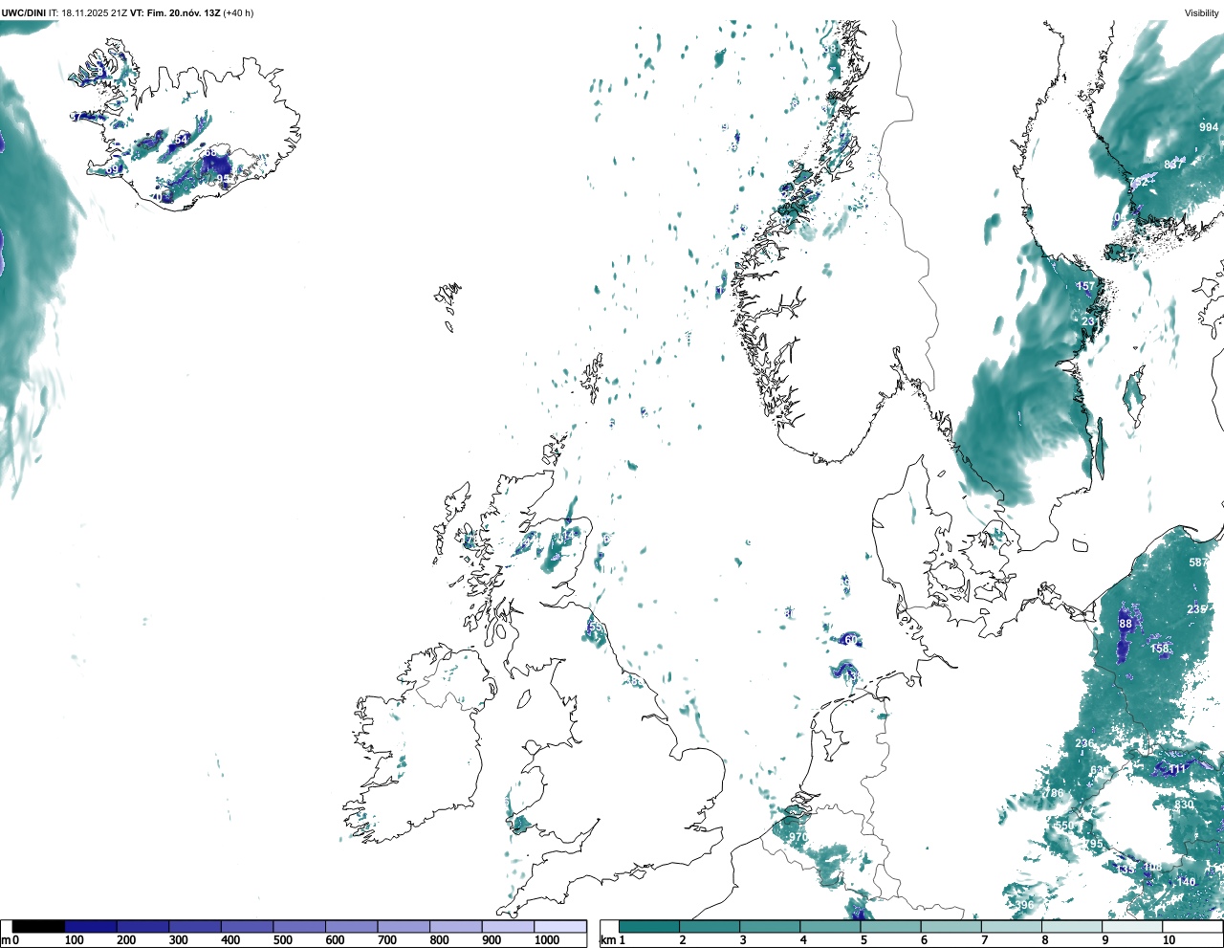
Task: Click the '500' tick on the metre scale
Action: [283, 940]
